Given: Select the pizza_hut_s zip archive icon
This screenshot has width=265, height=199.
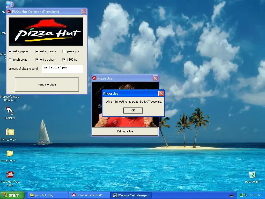Looking at the screenshot, I should pyautogui.click(x=10, y=134).
